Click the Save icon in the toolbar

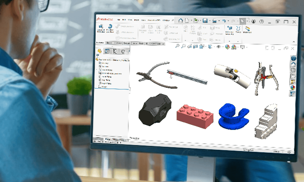pyautogui.click(x=205, y=20)
